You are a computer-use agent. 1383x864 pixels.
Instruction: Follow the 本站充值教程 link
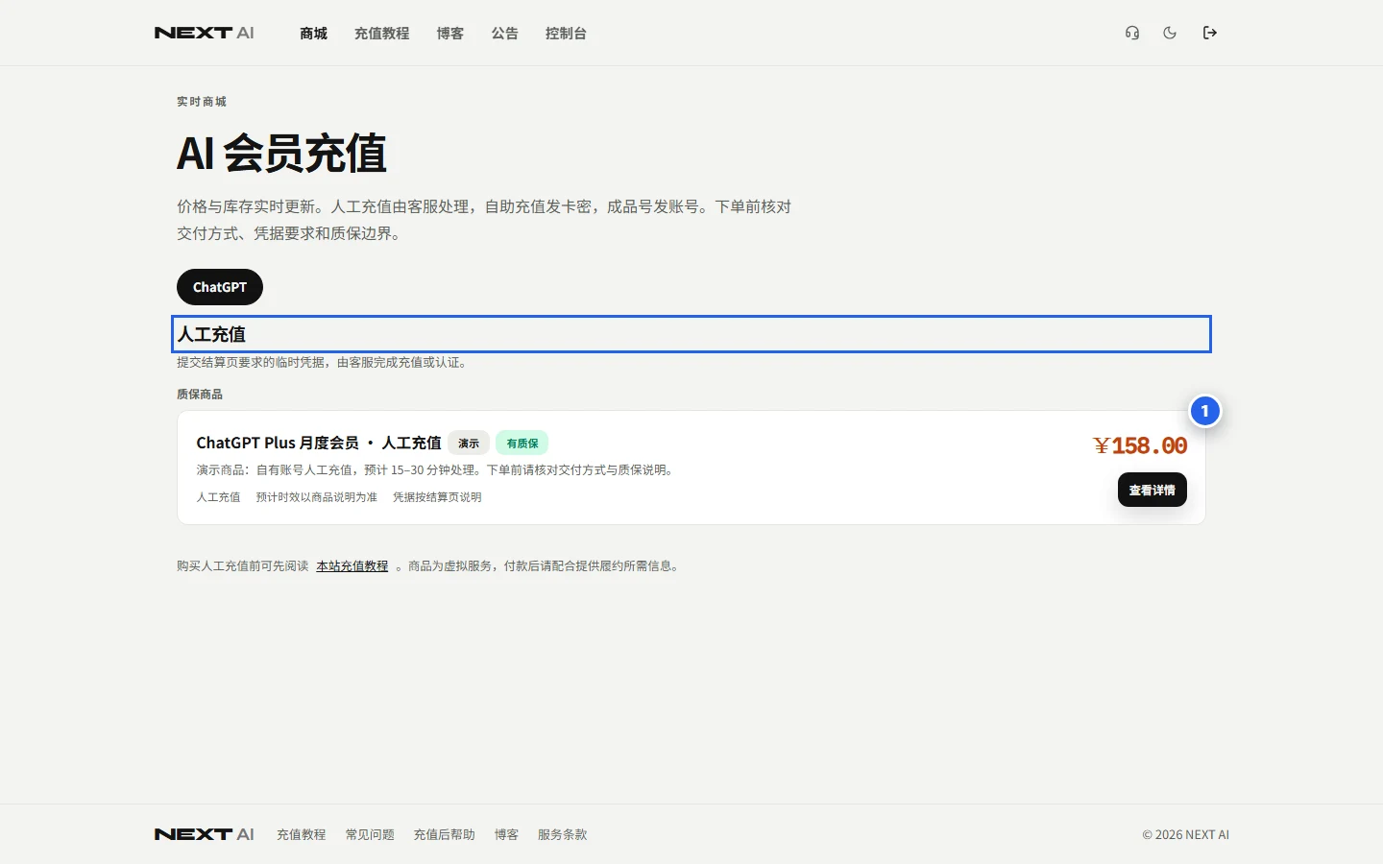pyautogui.click(x=352, y=566)
